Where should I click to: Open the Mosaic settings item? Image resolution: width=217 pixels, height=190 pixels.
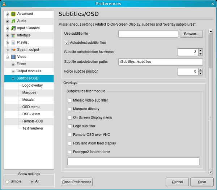pos(28,100)
